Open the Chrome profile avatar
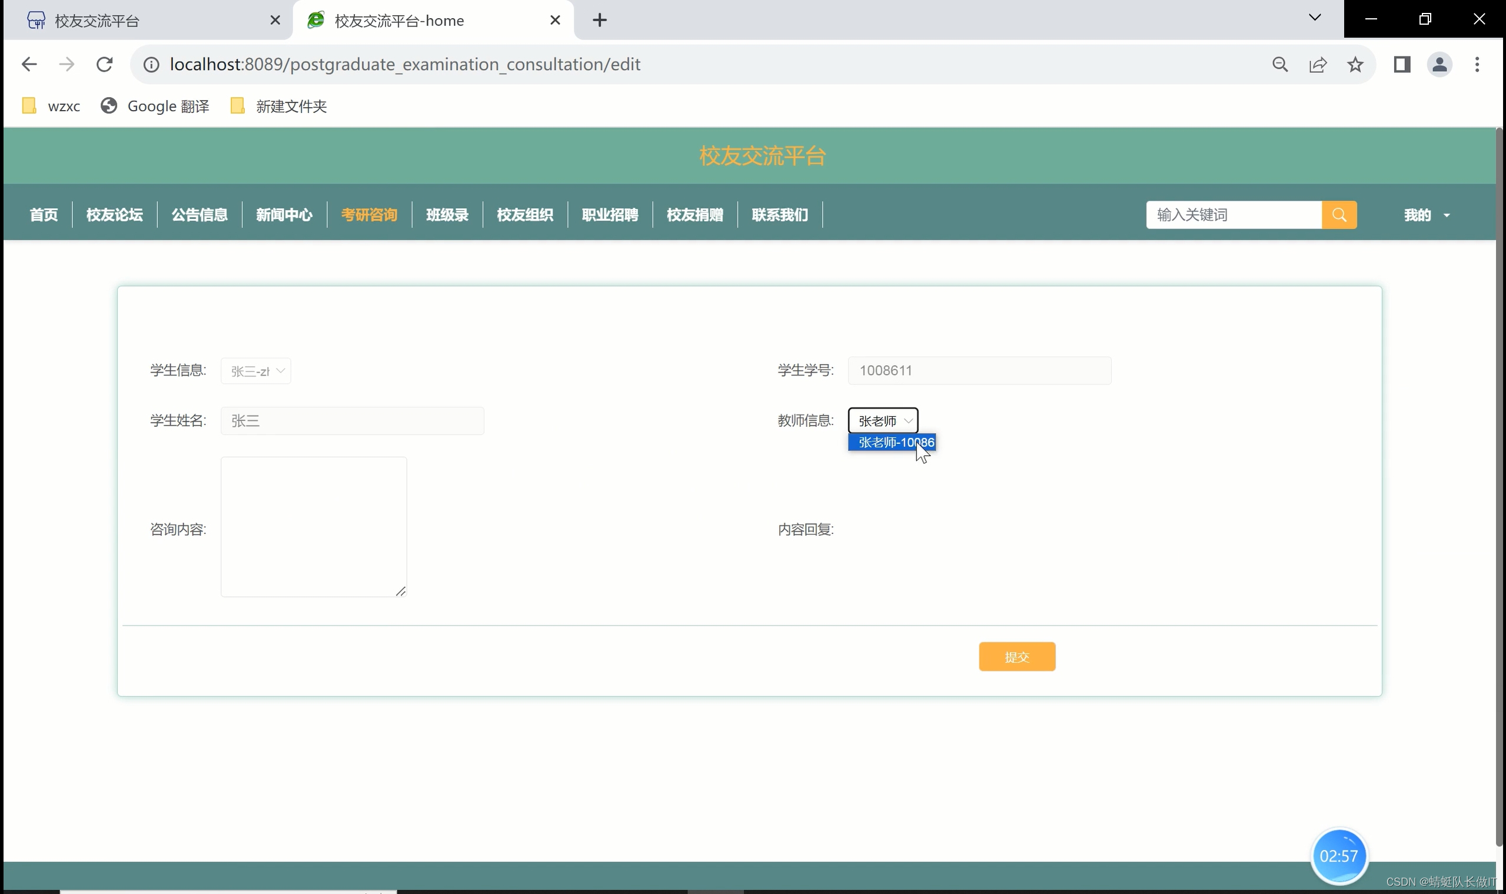Image resolution: width=1506 pixels, height=894 pixels. tap(1439, 65)
